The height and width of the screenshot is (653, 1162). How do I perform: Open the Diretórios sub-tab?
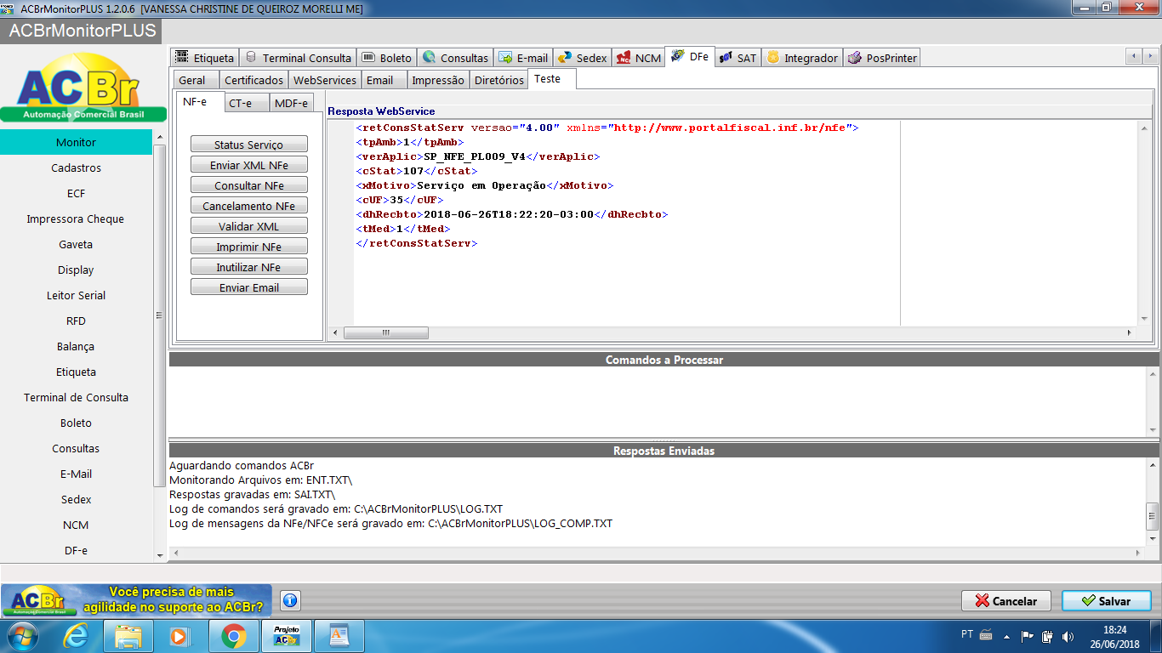[x=498, y=80]
